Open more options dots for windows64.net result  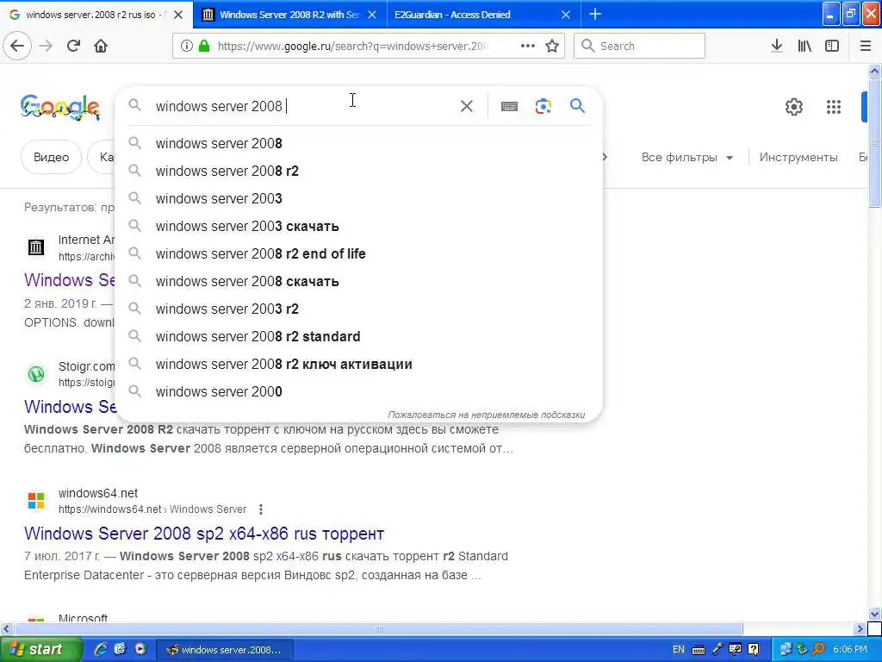click(260, 509)
